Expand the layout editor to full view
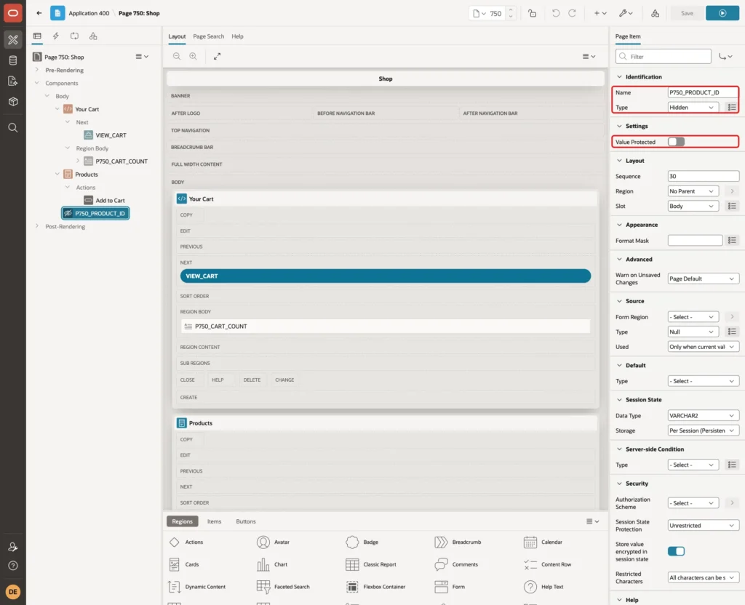Viewport: 745px width, 605px height. pyautogui.click(x=217, y=56)
